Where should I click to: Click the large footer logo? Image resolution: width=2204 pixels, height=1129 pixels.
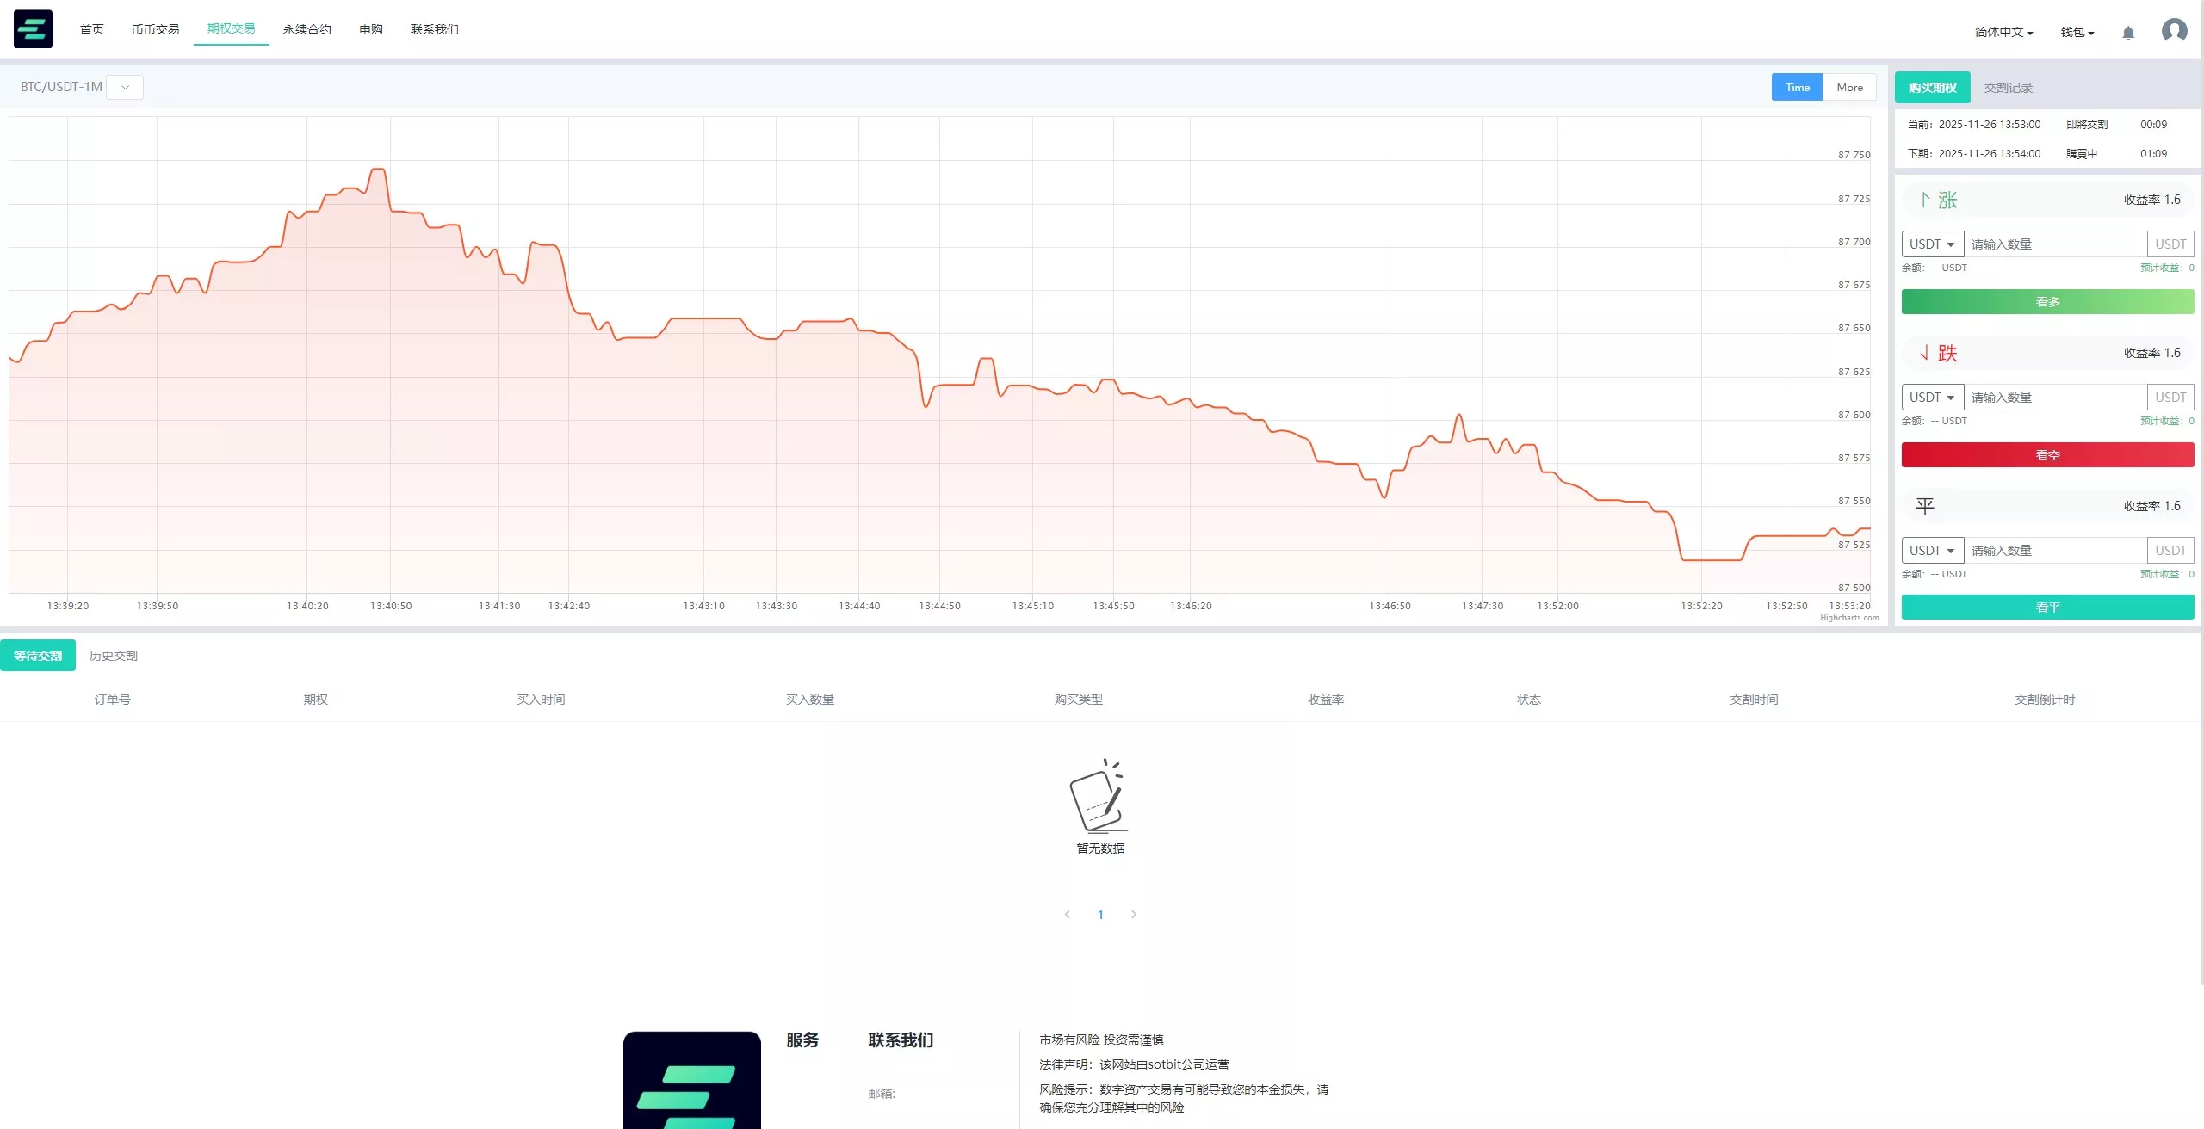[691, 1080]
